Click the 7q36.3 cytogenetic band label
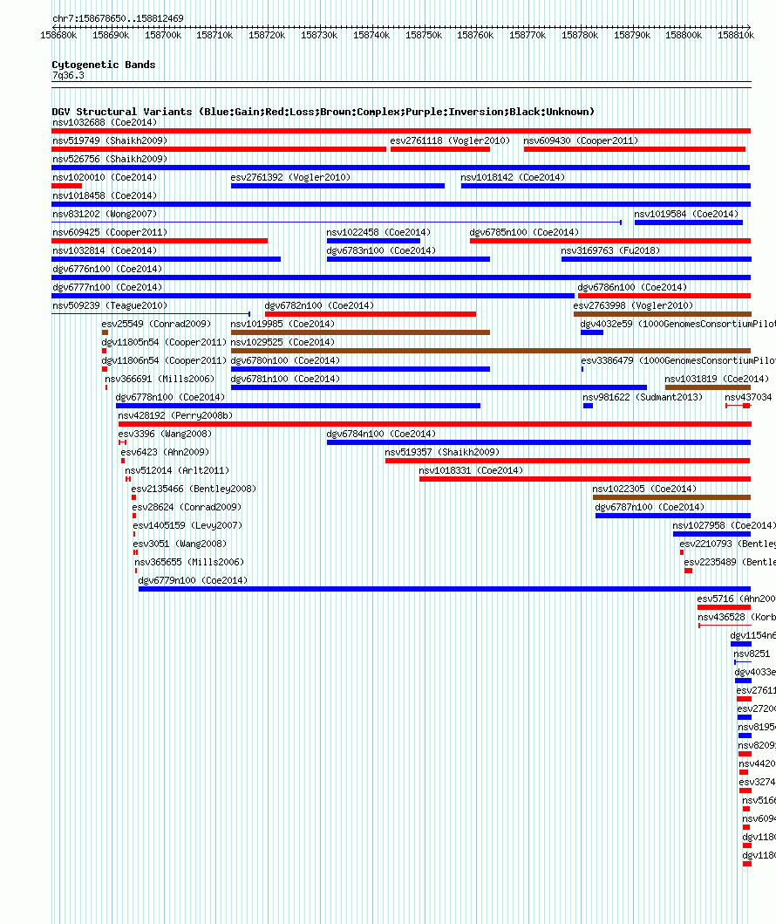776x924 pixels. point(68,75)
